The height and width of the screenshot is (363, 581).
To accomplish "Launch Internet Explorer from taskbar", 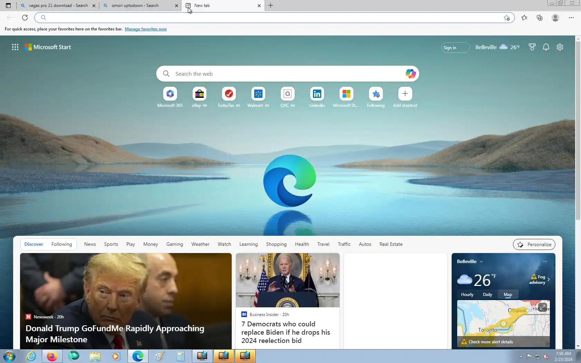I will [x=31, y=356].
